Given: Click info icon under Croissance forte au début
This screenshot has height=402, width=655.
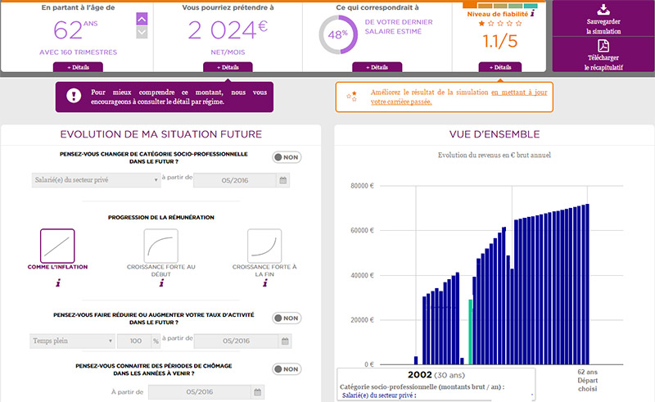Looking at the screenshot, I should tap(161, 283).
